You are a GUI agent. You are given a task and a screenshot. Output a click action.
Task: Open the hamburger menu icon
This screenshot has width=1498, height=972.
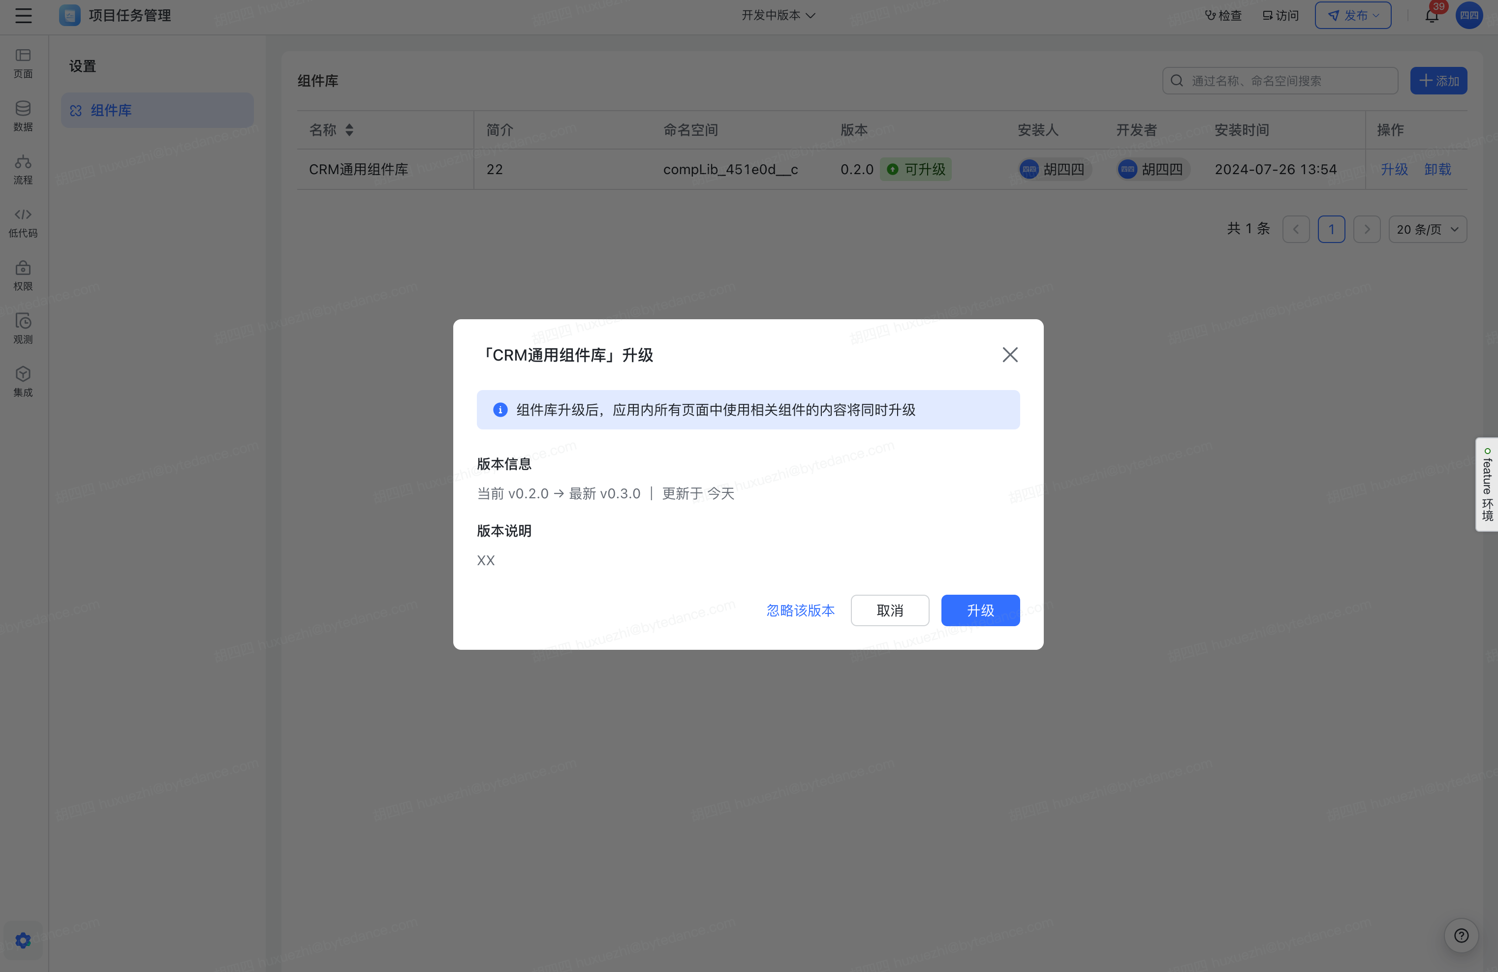[23, 15]
